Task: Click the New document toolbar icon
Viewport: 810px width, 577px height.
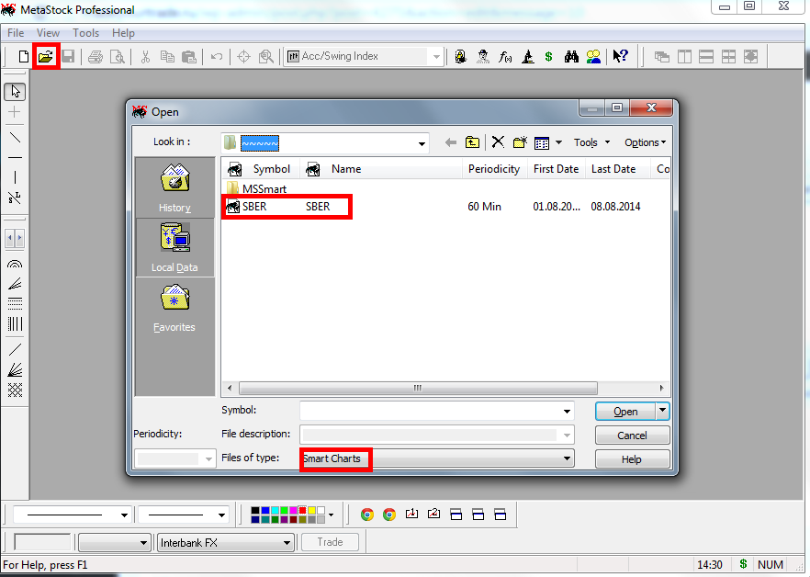Action: point(23,56)
